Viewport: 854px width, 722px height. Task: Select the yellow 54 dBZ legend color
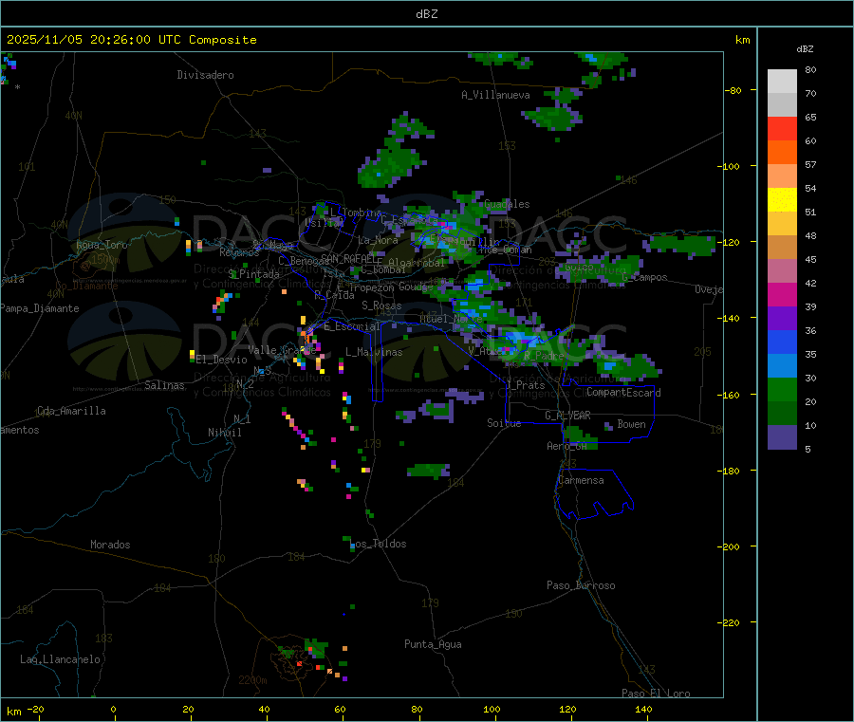click(x=782, y=200)
